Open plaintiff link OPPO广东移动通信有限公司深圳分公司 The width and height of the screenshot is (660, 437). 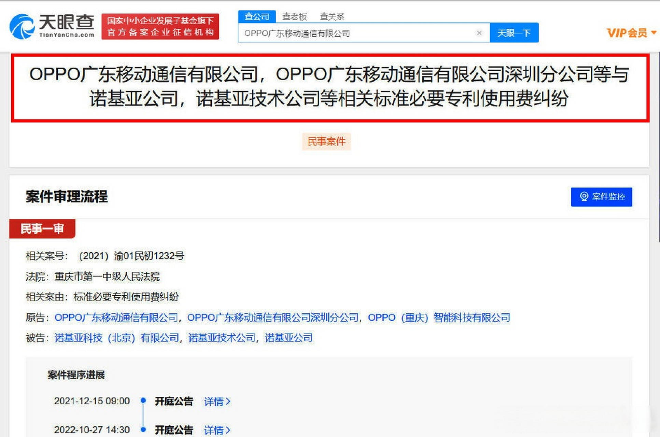[x=273, y=318]
